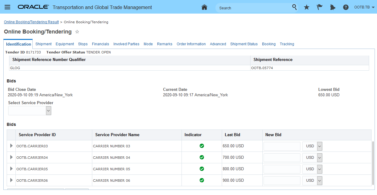Open Online Booking/Tendering Result breadcrumb link
Viewport: 377px width, 195px height.
click(31, 22)
